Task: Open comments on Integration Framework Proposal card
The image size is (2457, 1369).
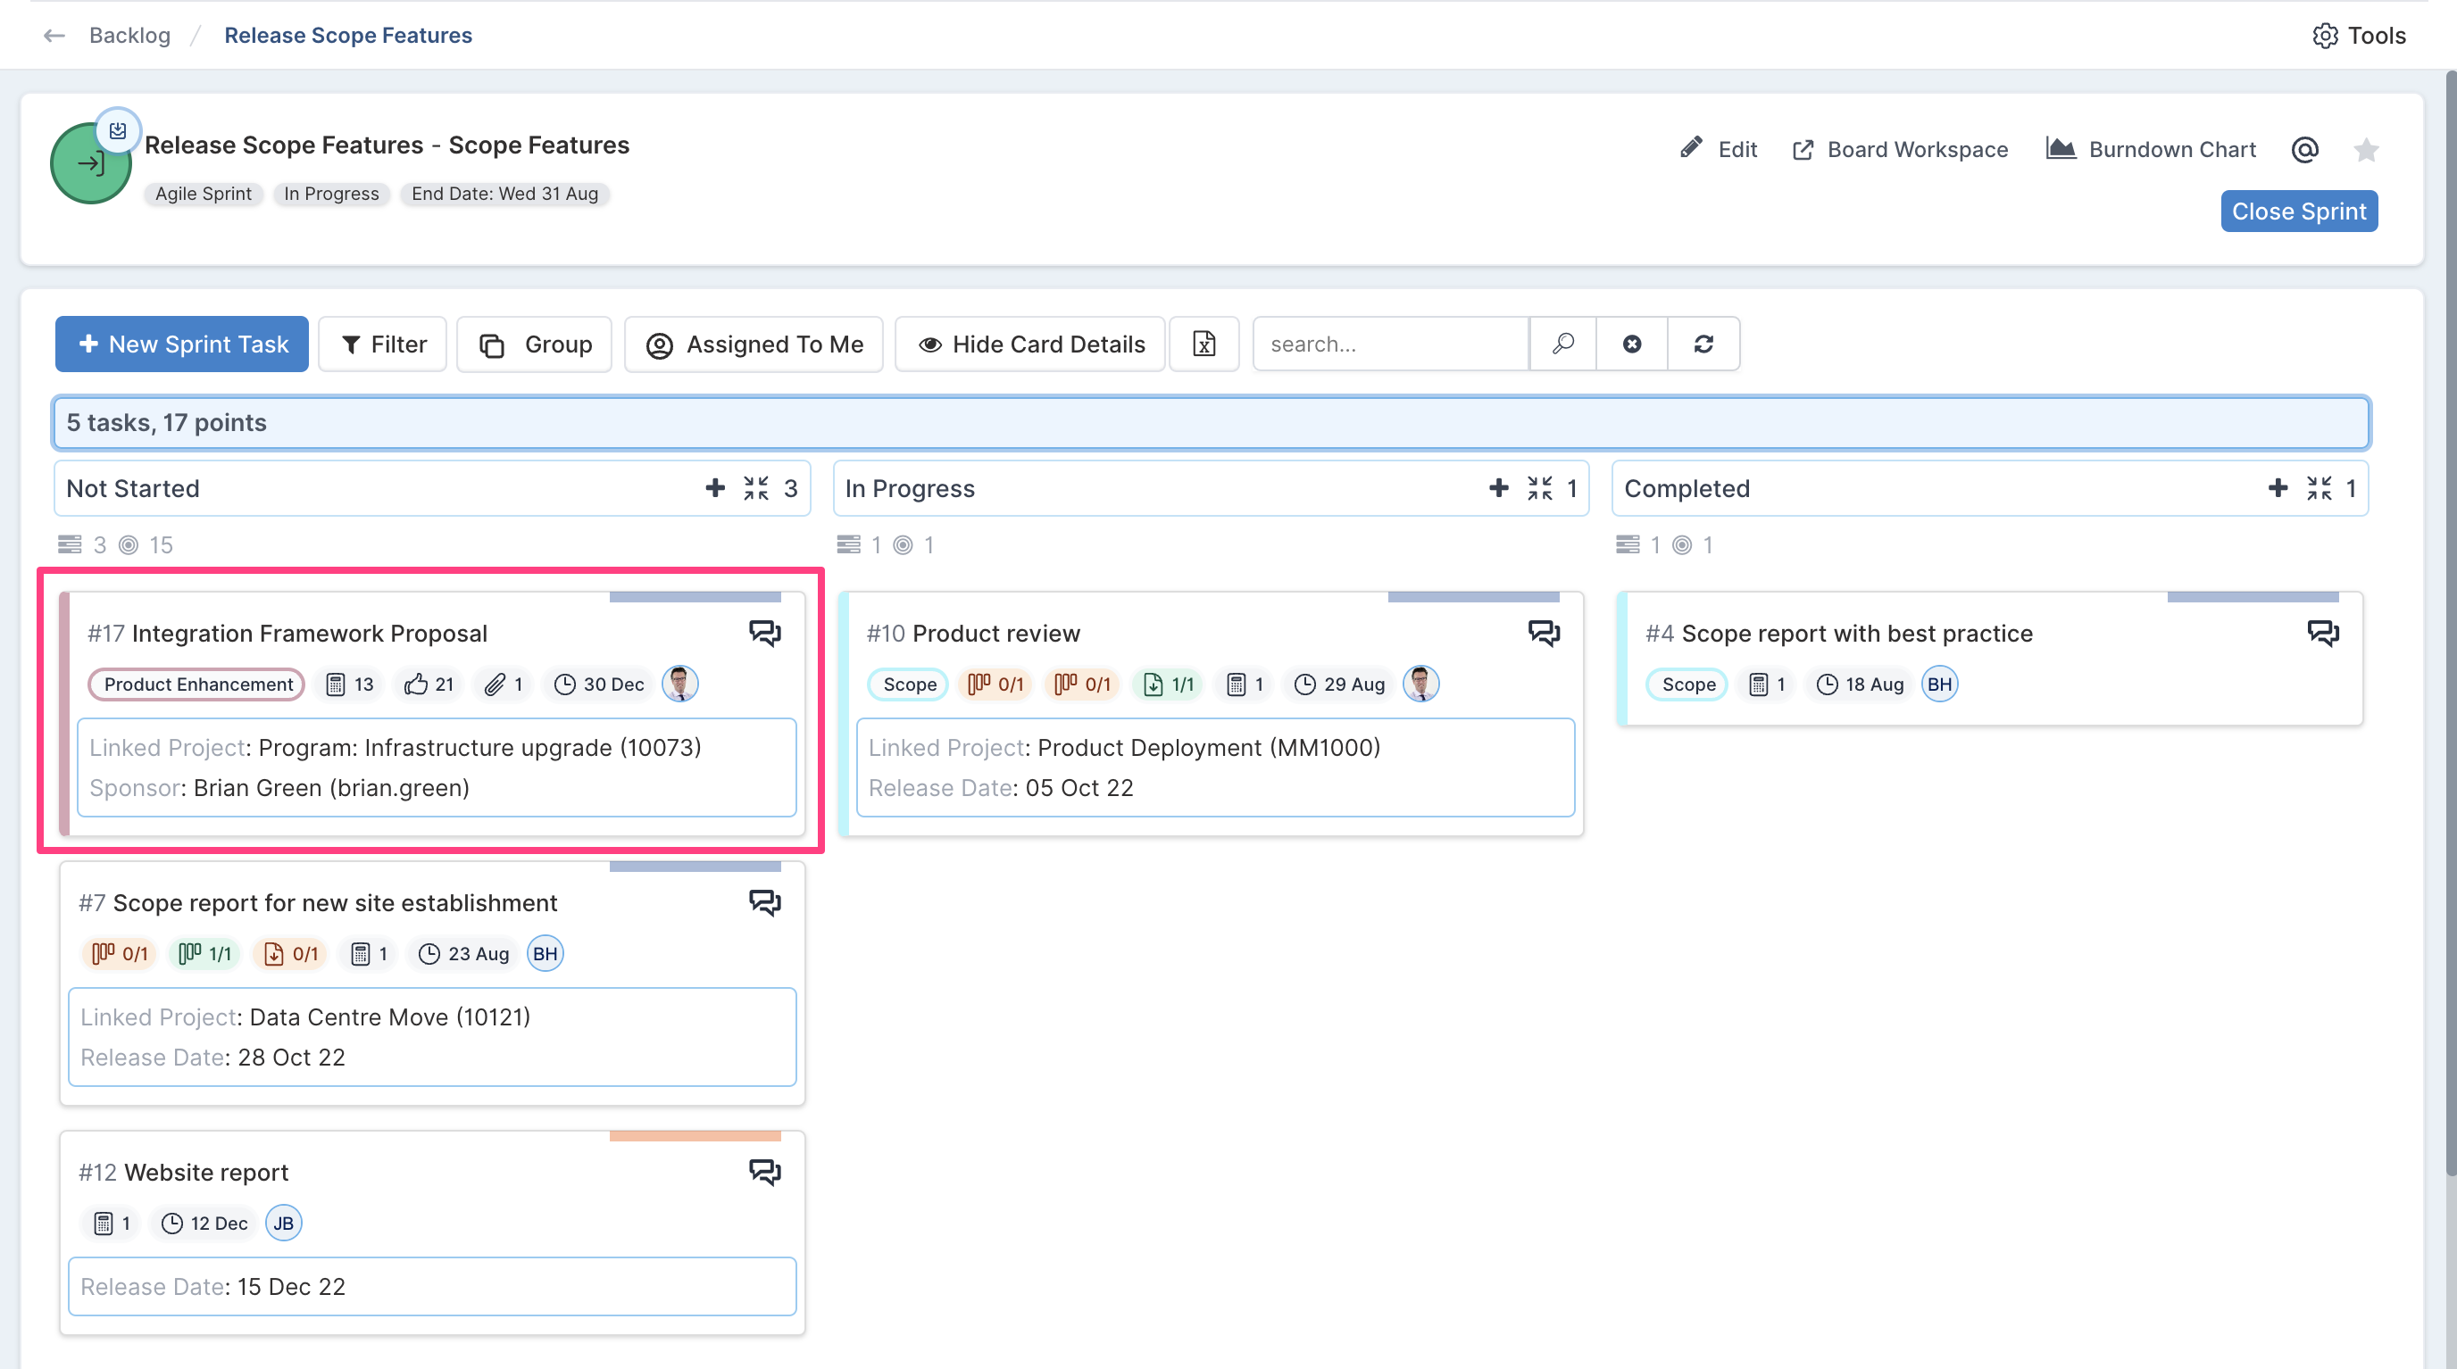Action: 765,633
